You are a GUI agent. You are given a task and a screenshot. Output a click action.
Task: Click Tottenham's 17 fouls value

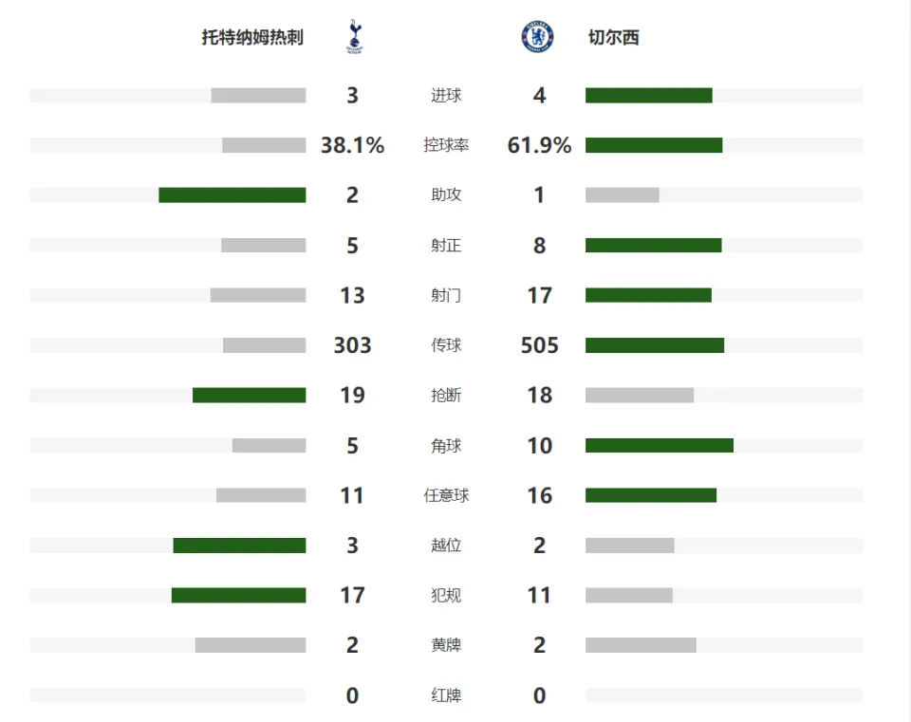(x=352, y=596)
